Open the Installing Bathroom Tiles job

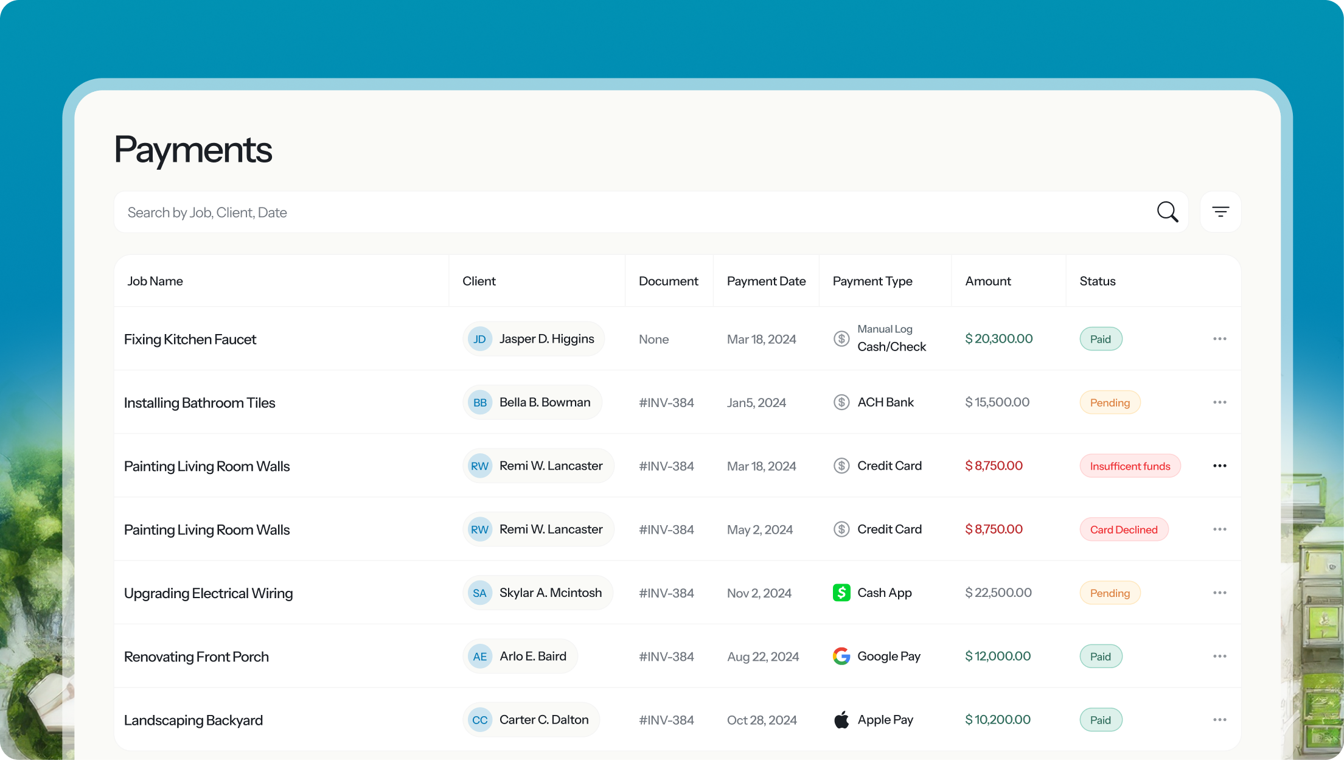pos(200,403)
